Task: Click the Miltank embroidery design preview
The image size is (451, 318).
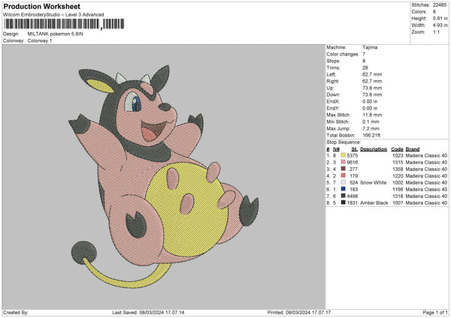Action: 163,176
